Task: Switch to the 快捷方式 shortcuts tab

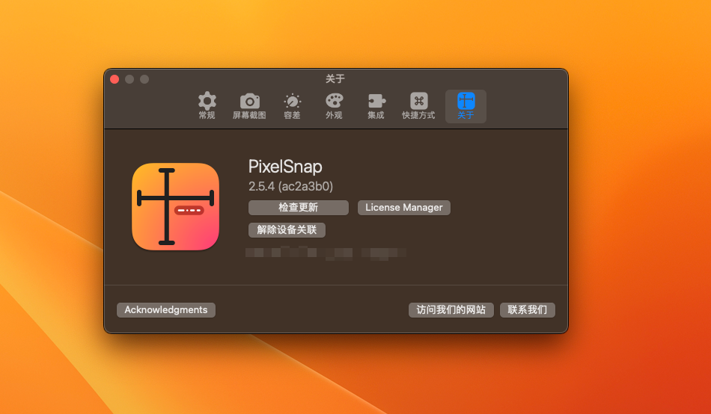Action: [x=418, y=106]
